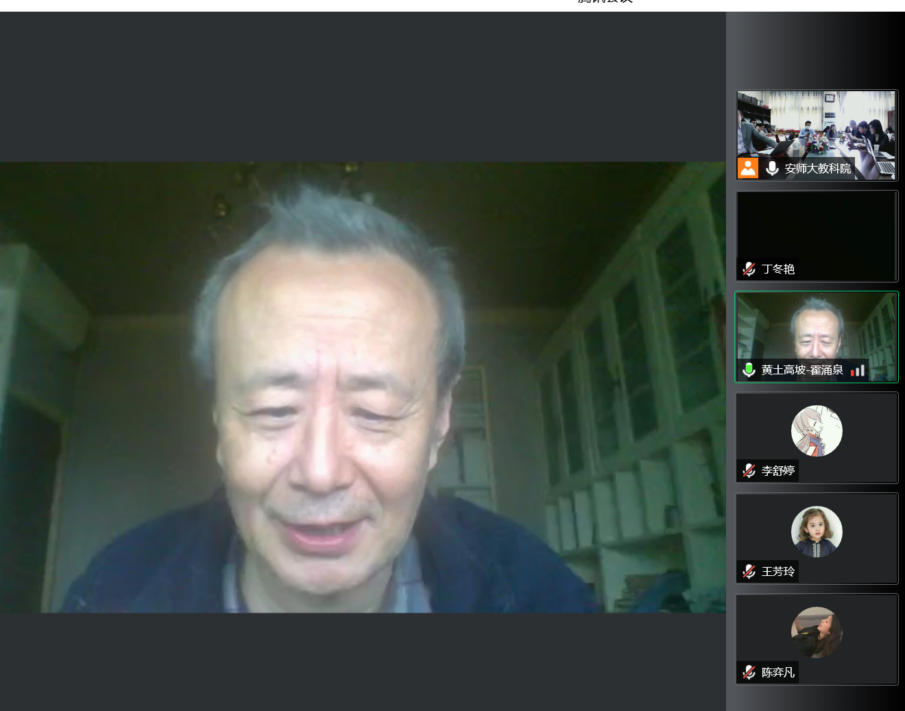Image resolution: width=905 pixels, height=711 pixels.
Task: Click the muted microphone icon for 李舒婷
Action: (749, 470)
